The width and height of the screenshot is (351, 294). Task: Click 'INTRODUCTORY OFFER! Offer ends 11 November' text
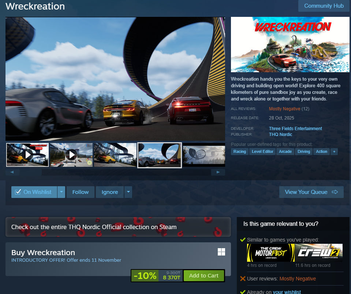66,260
